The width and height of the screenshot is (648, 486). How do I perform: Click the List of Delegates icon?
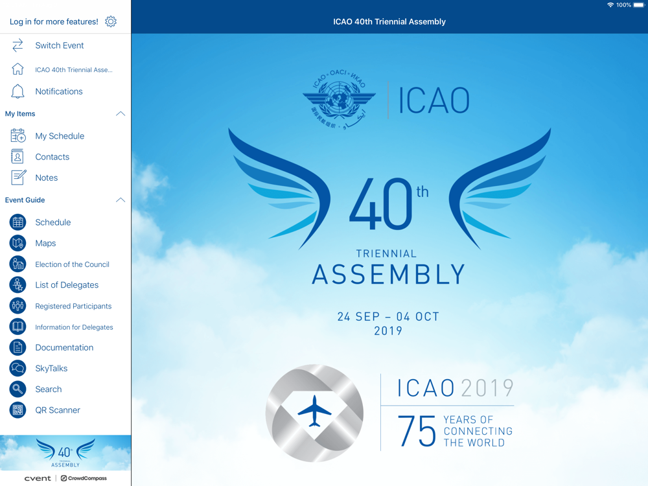click(17, 284)
